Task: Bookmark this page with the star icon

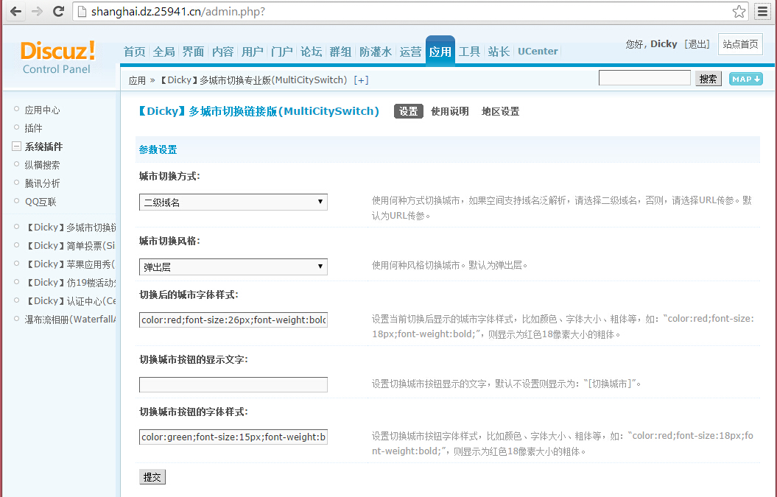Action: tap(739, 11)
